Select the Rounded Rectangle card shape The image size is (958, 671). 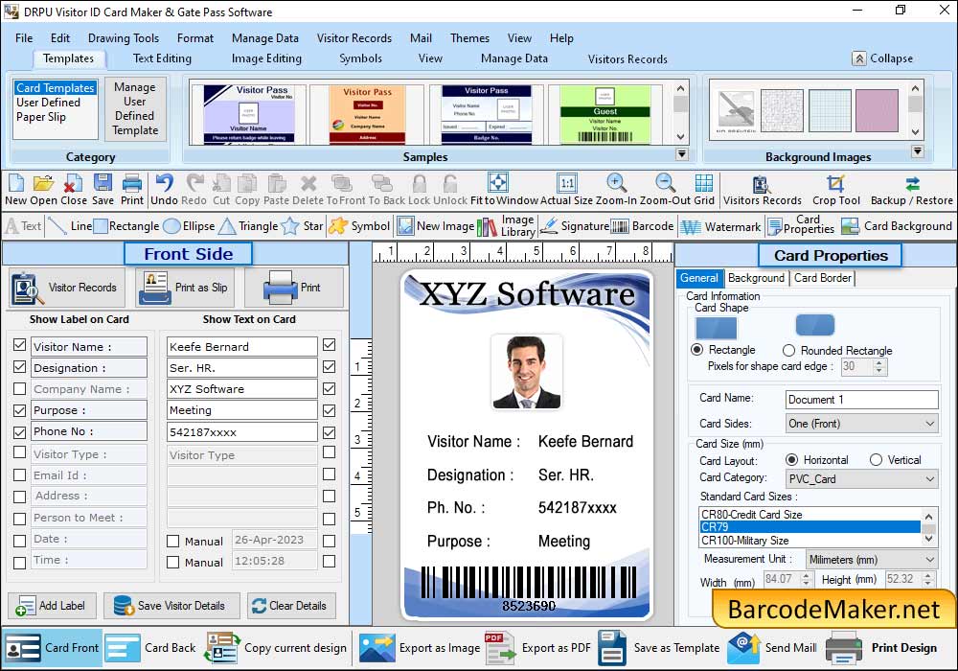(788, 350)
